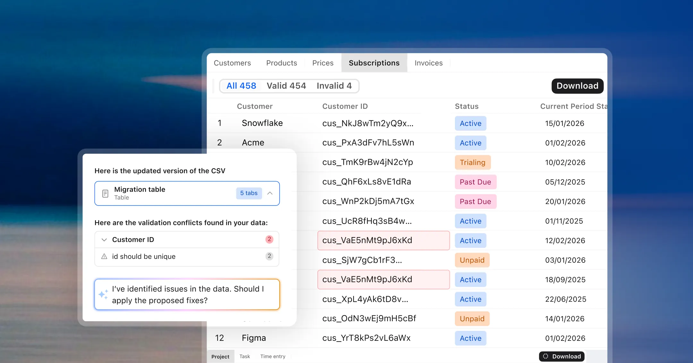Select first highlighted duplicate cus_VaE5nMt9pJ6xKd cell
The width and height of the screenshot is (693, 363).
[x=383, y=240]
